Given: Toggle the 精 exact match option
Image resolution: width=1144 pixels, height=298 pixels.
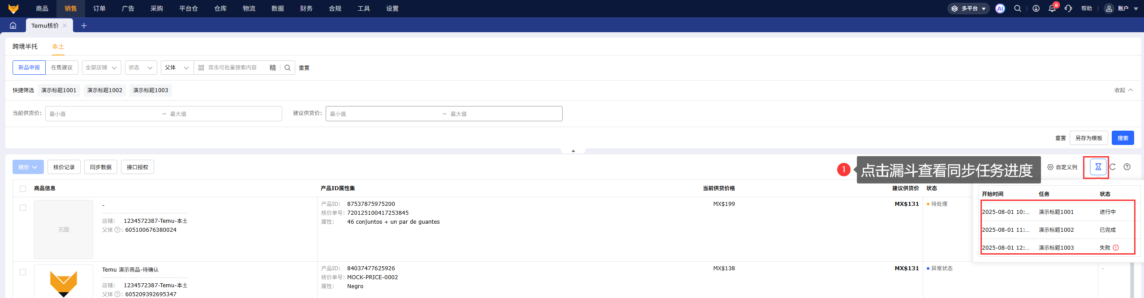Looking at the screenshot, I should pyautogui.click(x=272, y=68).
